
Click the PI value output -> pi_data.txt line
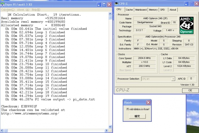point(50,99)
